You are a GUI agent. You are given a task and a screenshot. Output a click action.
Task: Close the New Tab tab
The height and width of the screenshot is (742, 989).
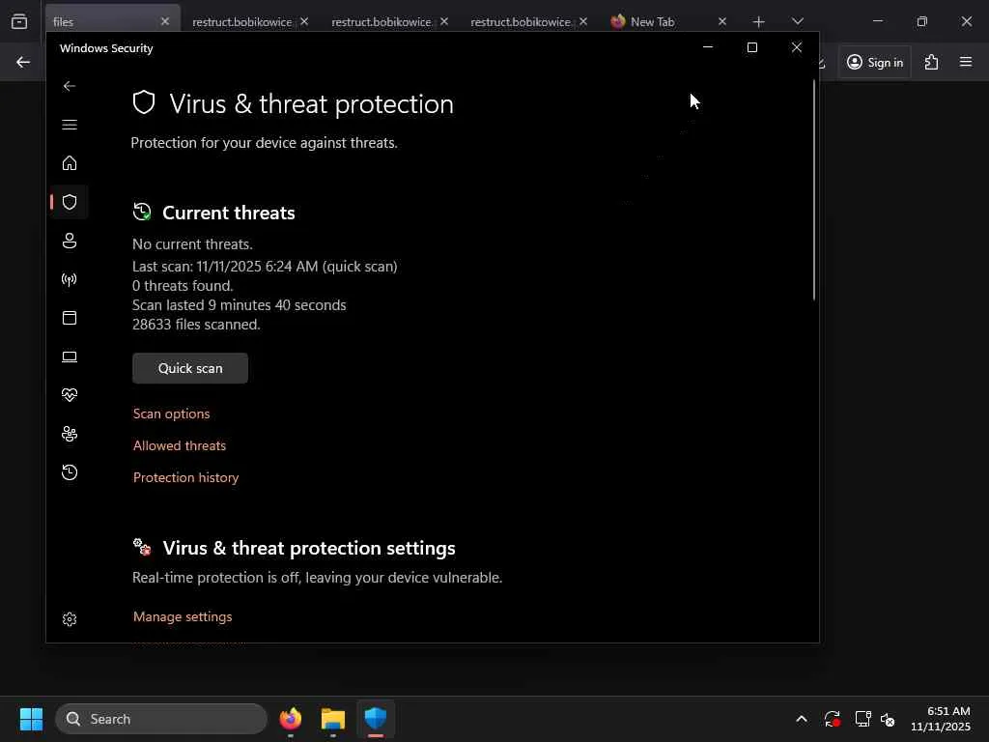point(722,21)
